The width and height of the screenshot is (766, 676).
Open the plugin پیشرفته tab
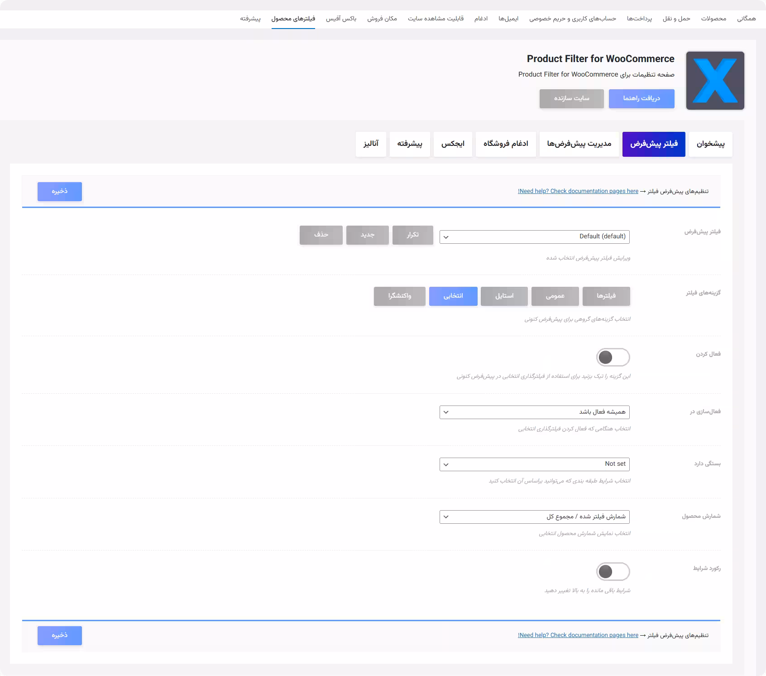410,144
